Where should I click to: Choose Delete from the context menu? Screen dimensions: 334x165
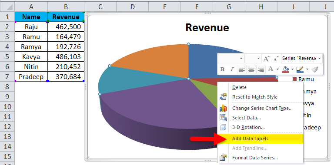click(x=261, y=87)
